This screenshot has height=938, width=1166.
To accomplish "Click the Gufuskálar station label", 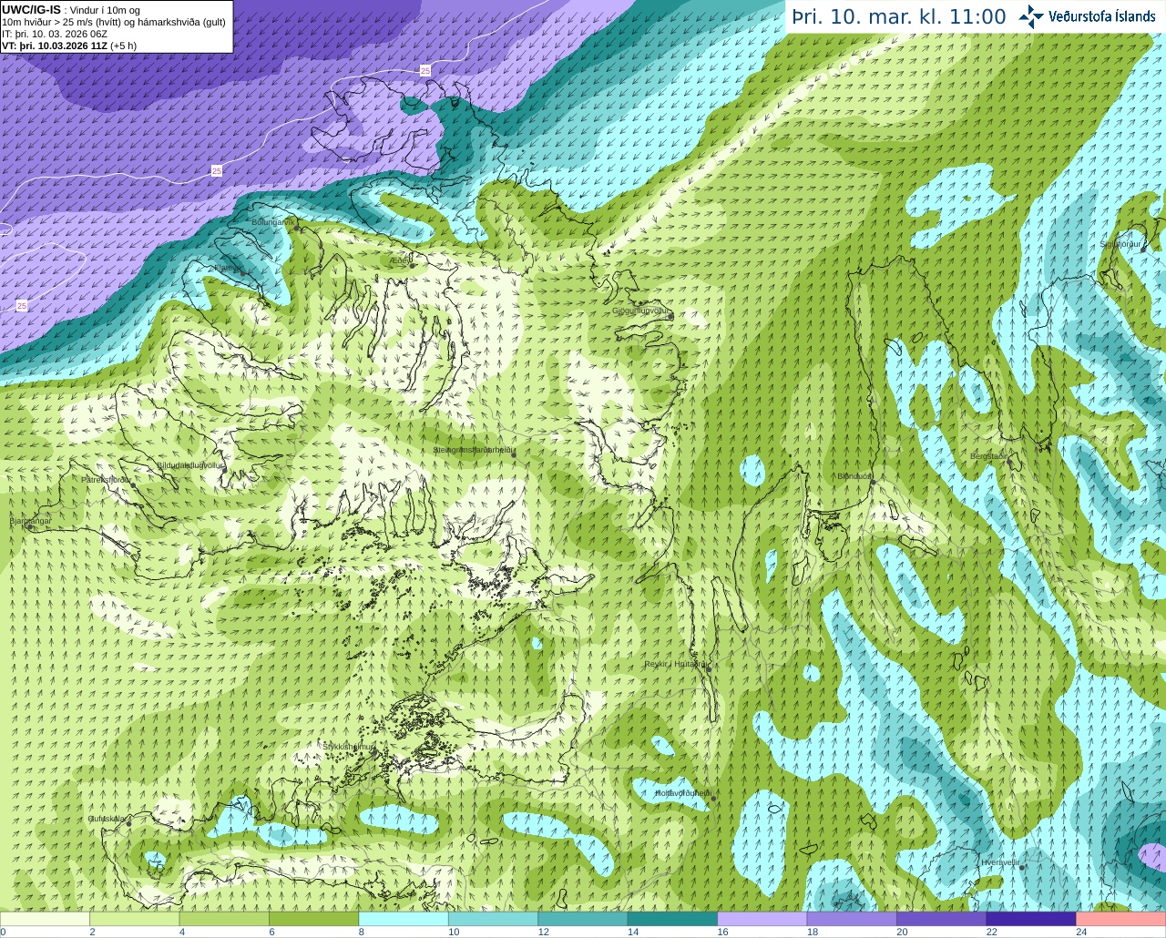I will tap(107, 819).
